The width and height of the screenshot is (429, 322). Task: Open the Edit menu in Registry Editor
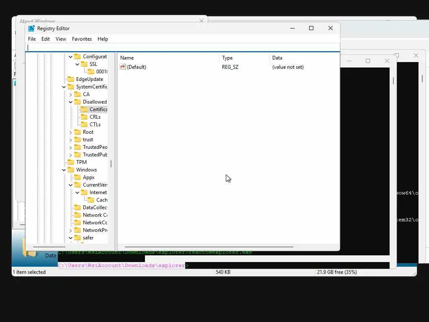[45, 39]
